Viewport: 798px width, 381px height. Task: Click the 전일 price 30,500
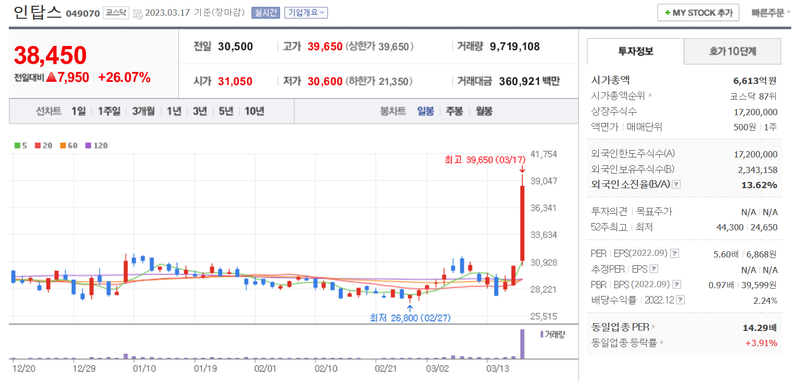(235, 46)
